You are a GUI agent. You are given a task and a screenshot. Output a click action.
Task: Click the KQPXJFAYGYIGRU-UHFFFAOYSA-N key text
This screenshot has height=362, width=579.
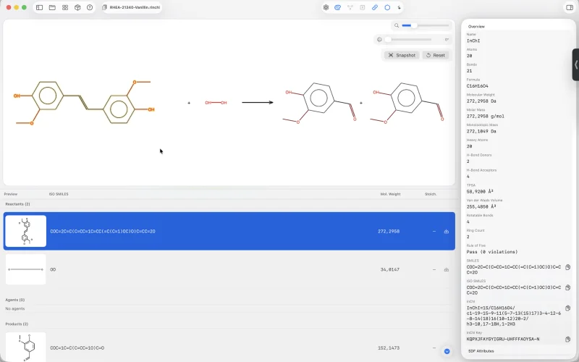(503, 339)
